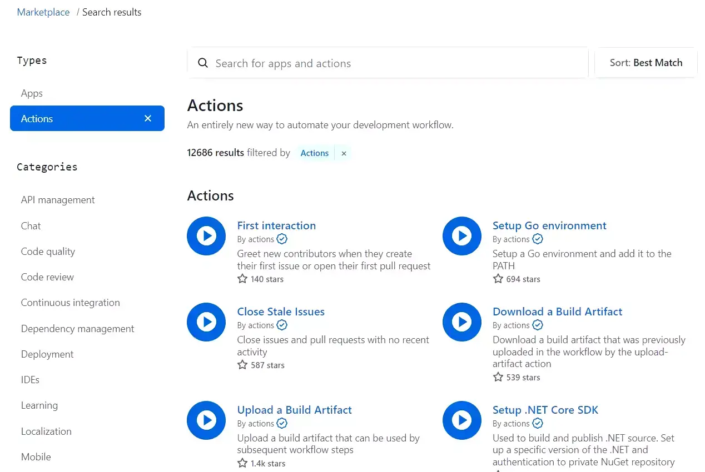Screen dimensions: 705x472
Task: Click the Setup Go environment action logo
Action: pos(462,235)
